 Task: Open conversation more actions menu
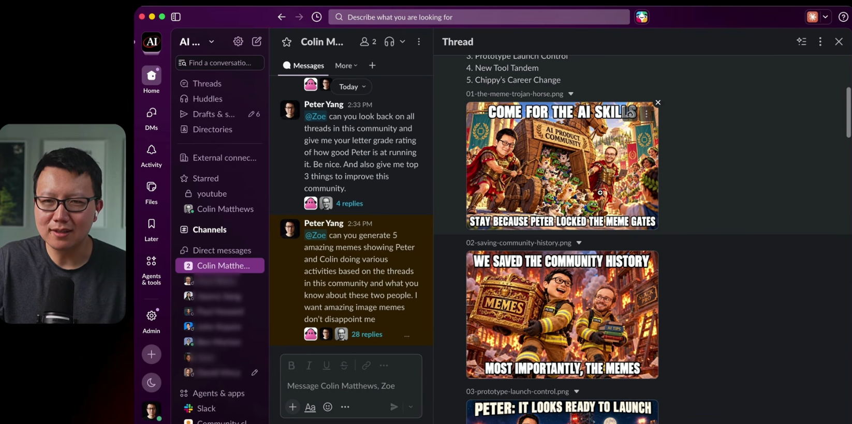419,42
